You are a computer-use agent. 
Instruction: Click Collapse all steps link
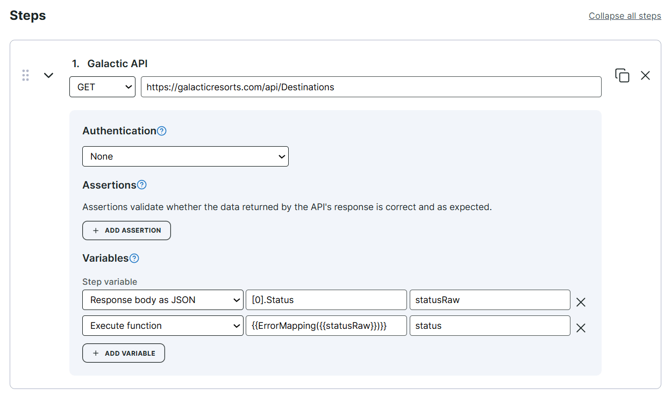coord(625,16)
